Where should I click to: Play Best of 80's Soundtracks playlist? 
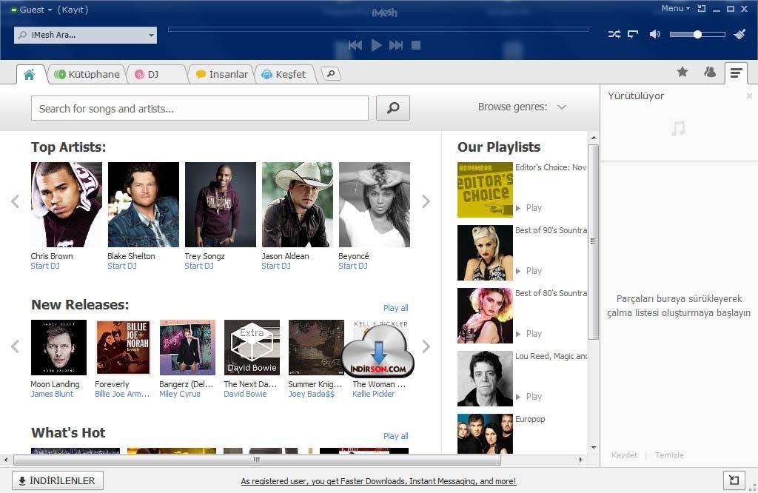click(x=529, y=334)
